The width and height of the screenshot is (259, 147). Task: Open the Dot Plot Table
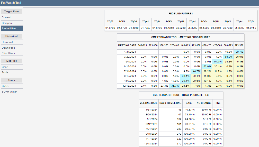[12, 72]
